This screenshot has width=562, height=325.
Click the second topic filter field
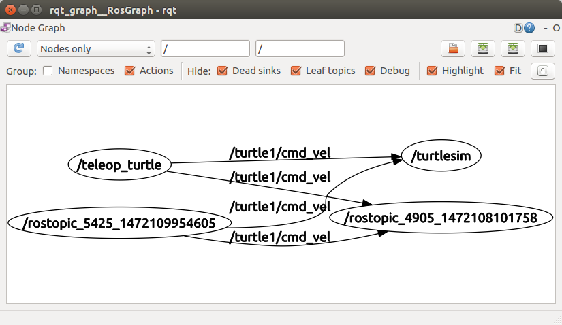[x=300, y=49]
